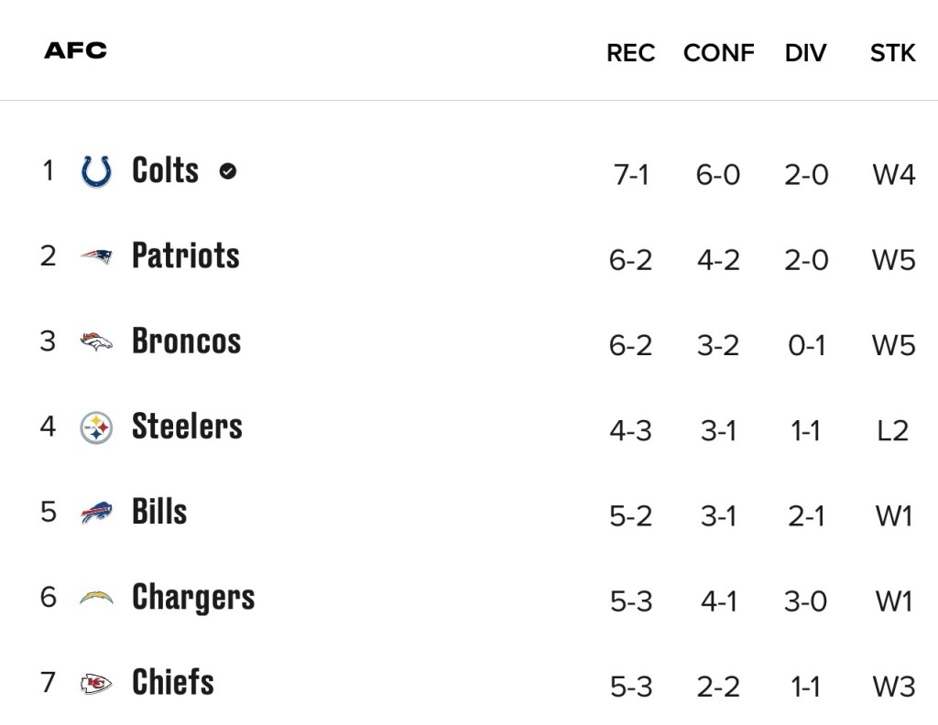This screenshot has width=938, height=725.
Task: Click the DIV column header
Action: pos(805,53)
